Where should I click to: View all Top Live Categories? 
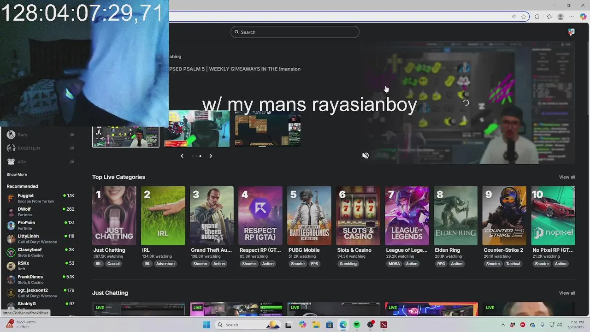click(567, 177)
